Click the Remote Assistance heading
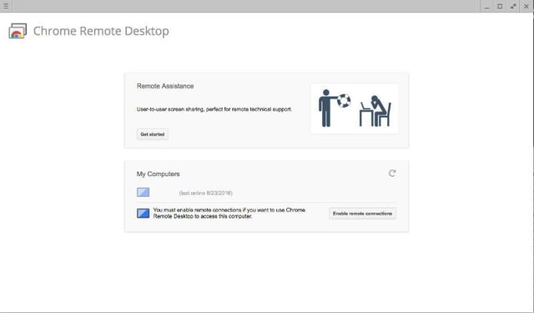The width and height of the screenshot is (534, 313). (165, 86)
